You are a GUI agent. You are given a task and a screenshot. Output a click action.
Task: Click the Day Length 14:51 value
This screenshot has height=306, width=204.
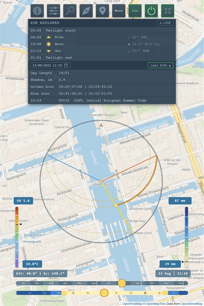[x=64, y=73]
